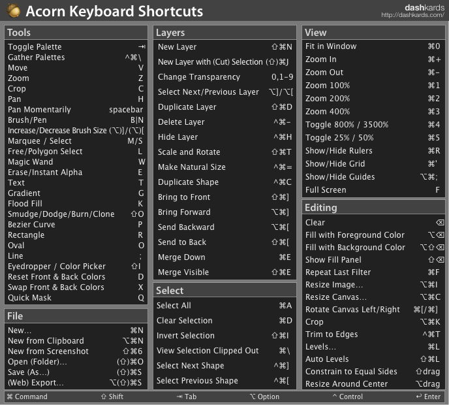449x405 pixels.
Task: Open the dashkards.com link
Action: pos(412,15)
